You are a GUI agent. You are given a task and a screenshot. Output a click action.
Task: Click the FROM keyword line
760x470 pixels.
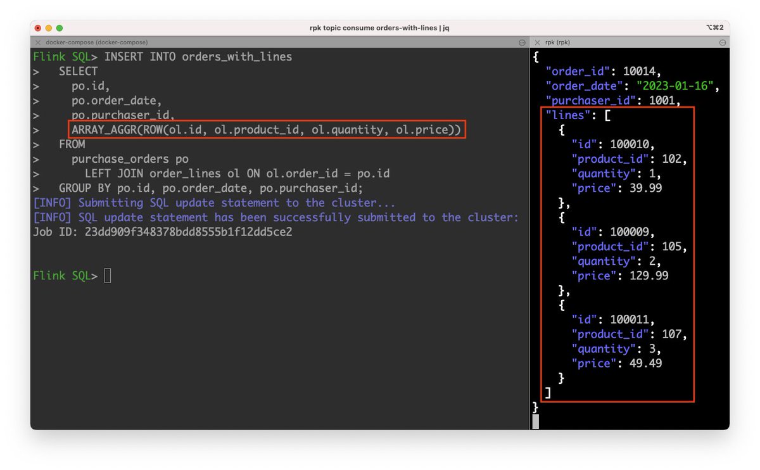72,144
